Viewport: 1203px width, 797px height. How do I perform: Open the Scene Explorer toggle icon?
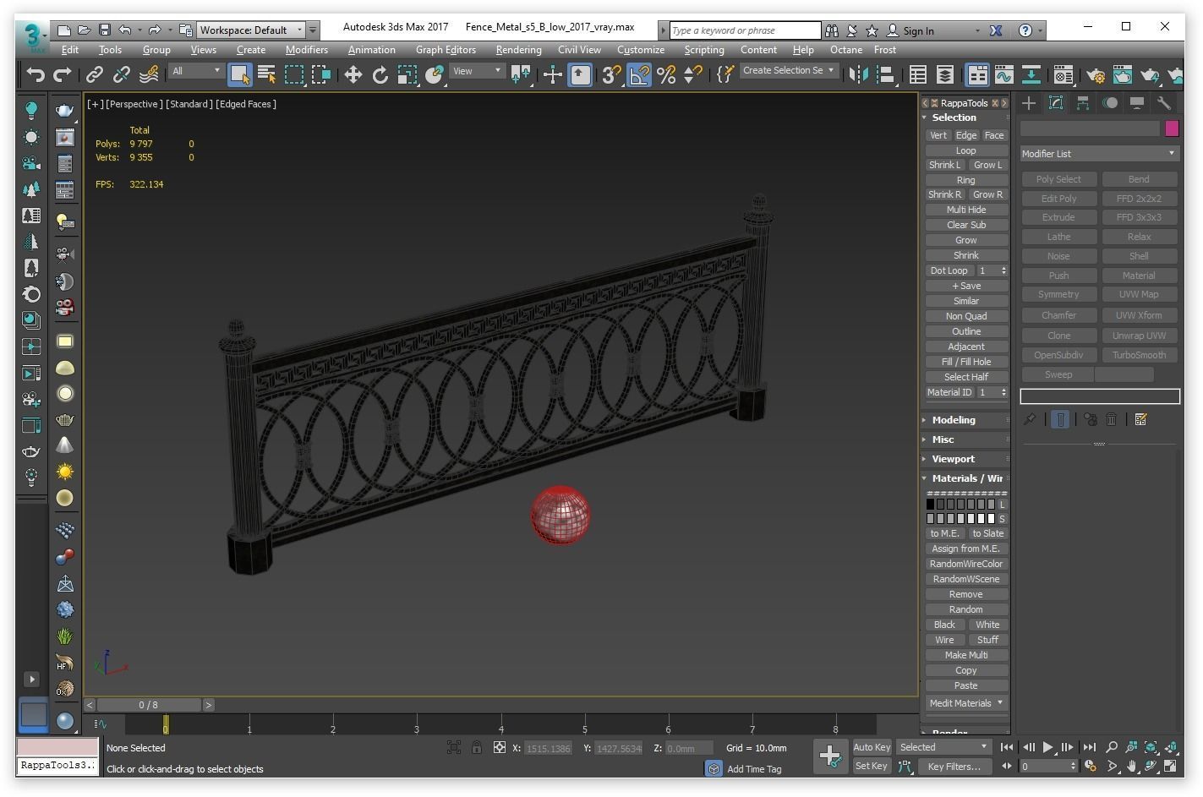(918, 74)
